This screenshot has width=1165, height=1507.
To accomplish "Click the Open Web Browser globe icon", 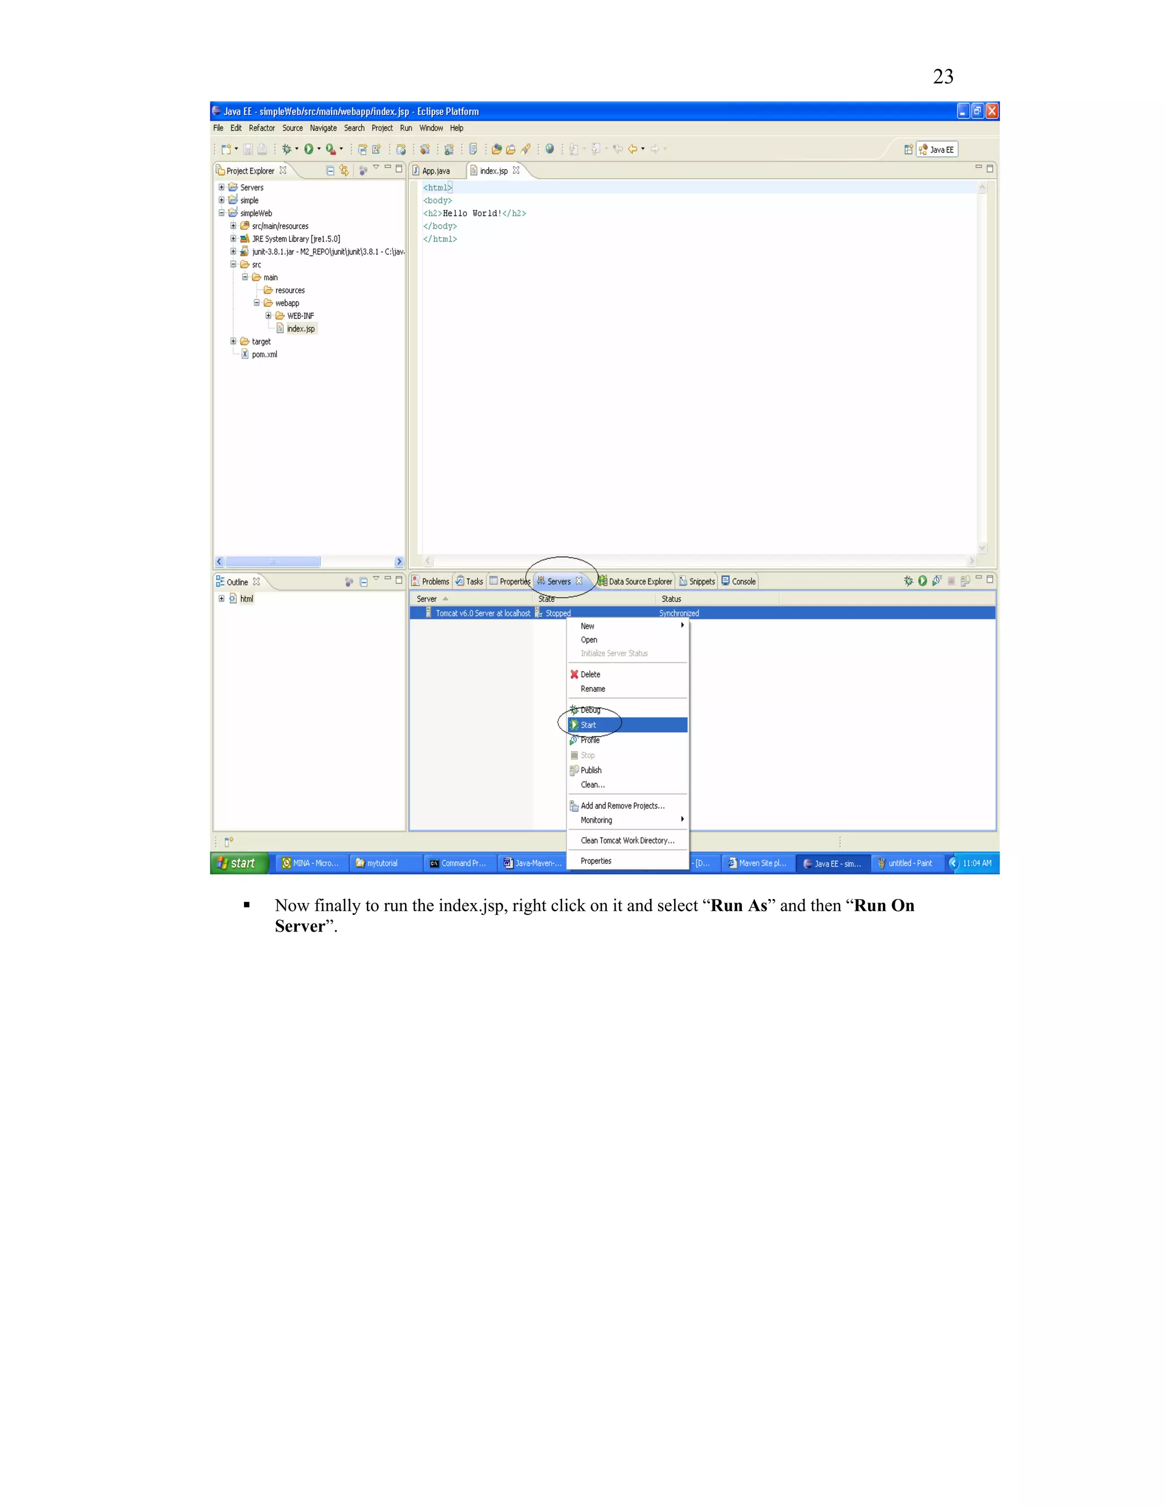I will [x=550, y=149].
